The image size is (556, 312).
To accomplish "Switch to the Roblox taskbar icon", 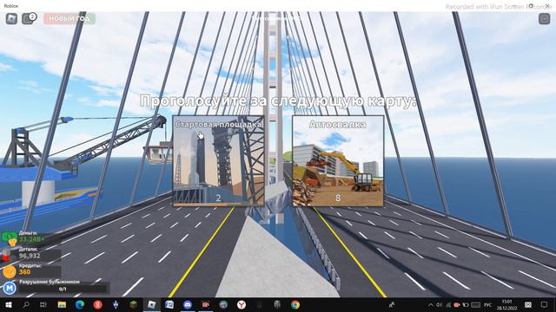I will (x=151, y=304).
